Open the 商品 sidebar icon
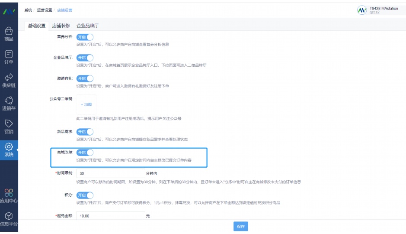Image resolution: width=406 pixels, height=234 pixels. [9, 31]
